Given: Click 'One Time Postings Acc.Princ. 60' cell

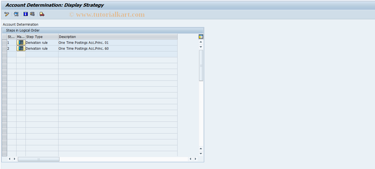Looking at the screenshot, I should tap(118, 49).
